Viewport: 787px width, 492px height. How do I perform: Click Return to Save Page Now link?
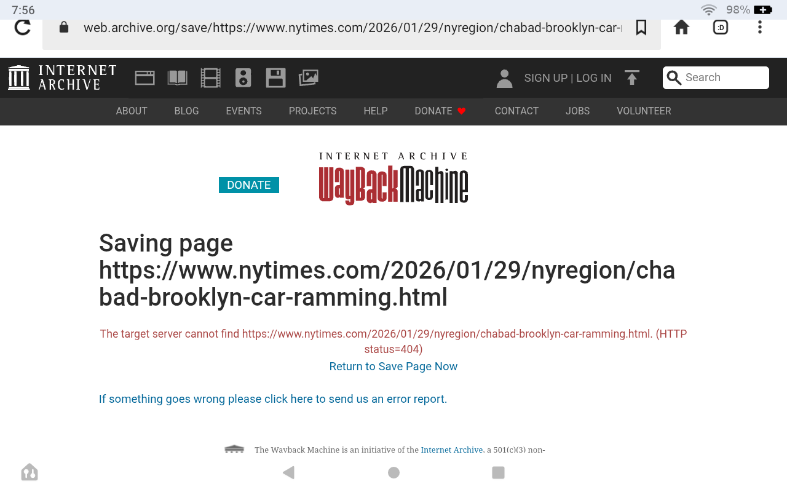[393, 367]
